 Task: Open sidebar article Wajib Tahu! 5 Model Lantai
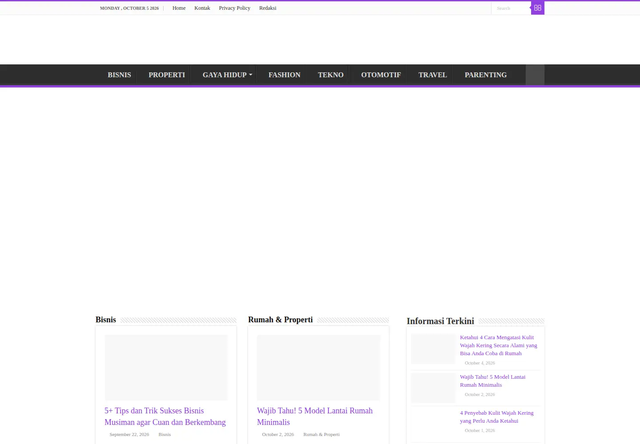pyautogui.click(x=492, y=381)
